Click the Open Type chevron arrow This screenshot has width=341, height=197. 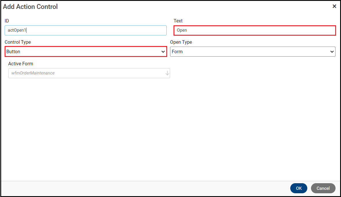(332, 52)
